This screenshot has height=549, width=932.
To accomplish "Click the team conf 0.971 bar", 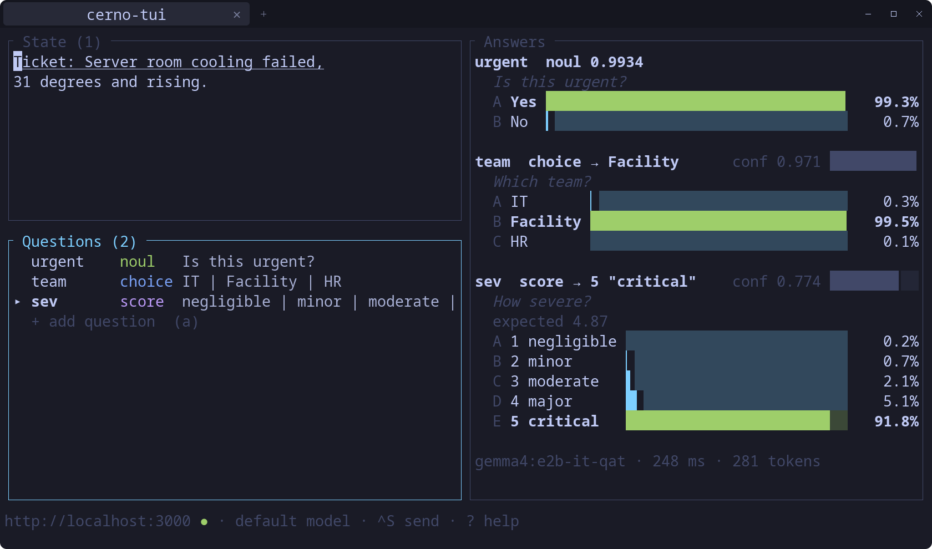I will 873,161.
